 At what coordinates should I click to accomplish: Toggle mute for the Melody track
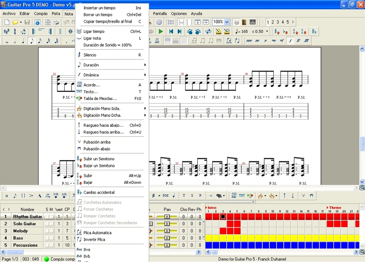[52, 231]
